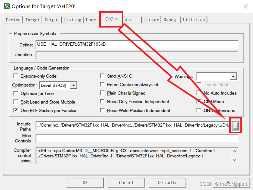Switch to the Device tab
The image size is (253, 190).
click(13, 20)
